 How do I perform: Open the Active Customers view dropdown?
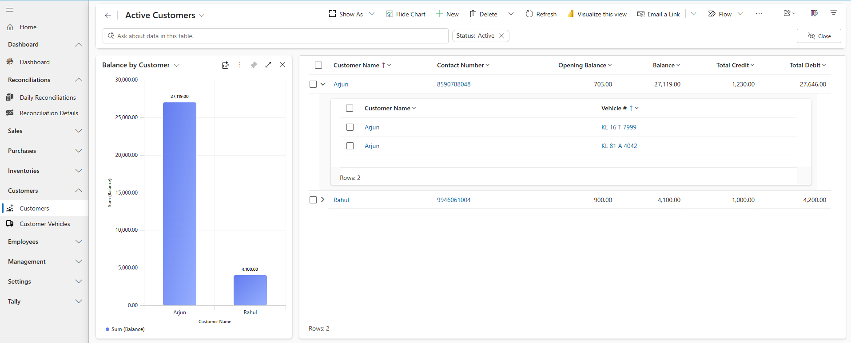(x=202, y=16)
